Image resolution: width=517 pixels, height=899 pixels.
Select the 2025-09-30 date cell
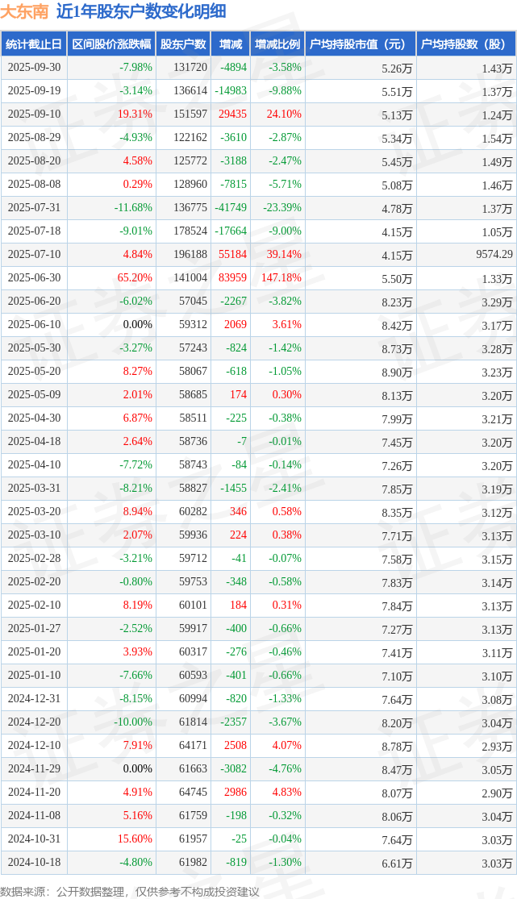pyautogui.click(x=33, y=68)
